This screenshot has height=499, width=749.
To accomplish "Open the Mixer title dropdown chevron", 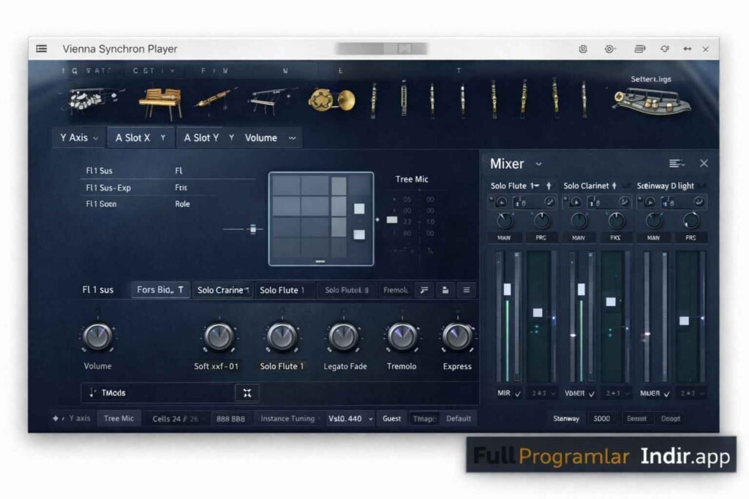I will pos(539,164).
